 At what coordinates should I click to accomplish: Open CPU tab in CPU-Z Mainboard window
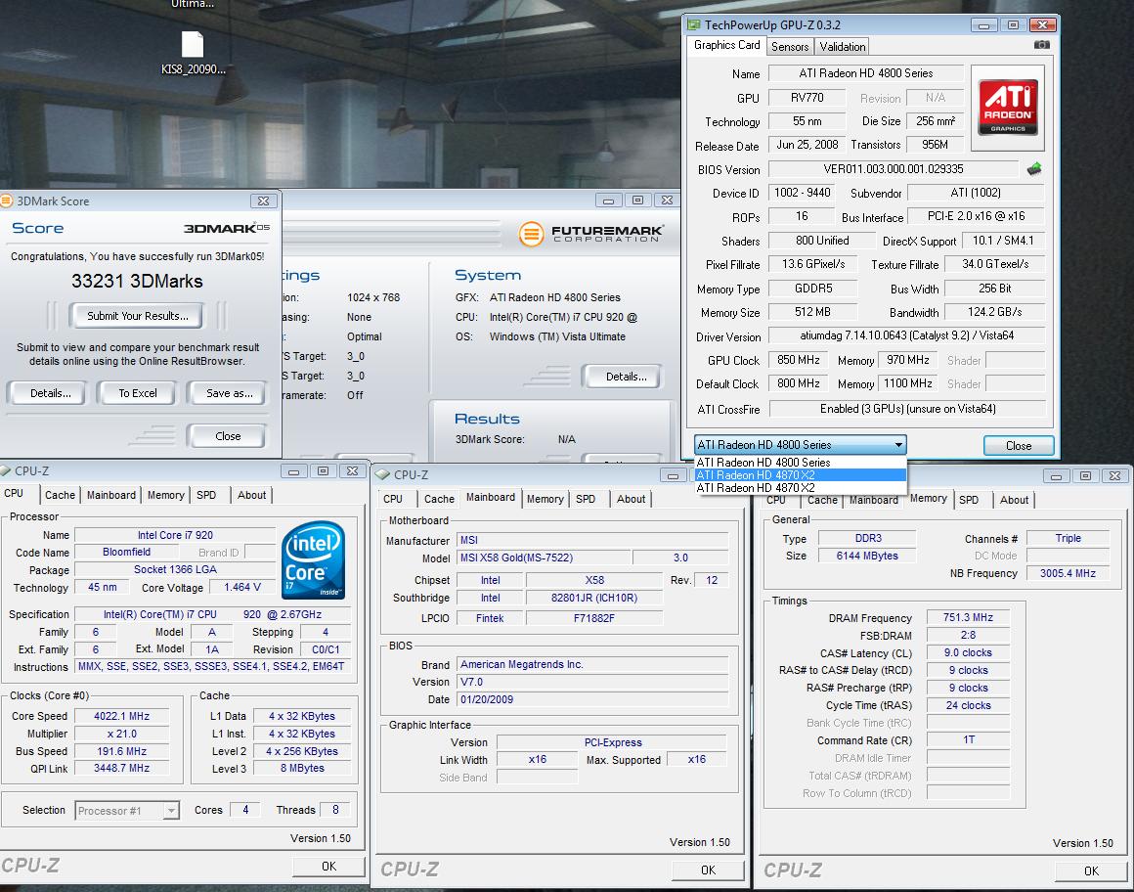click(x=393, y=499)
